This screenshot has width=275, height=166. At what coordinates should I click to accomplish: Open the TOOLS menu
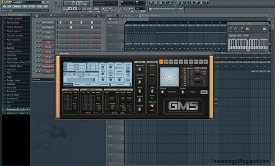(x=40, y=6)
